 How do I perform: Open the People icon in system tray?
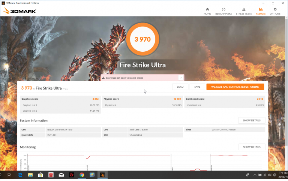[247, 175]
